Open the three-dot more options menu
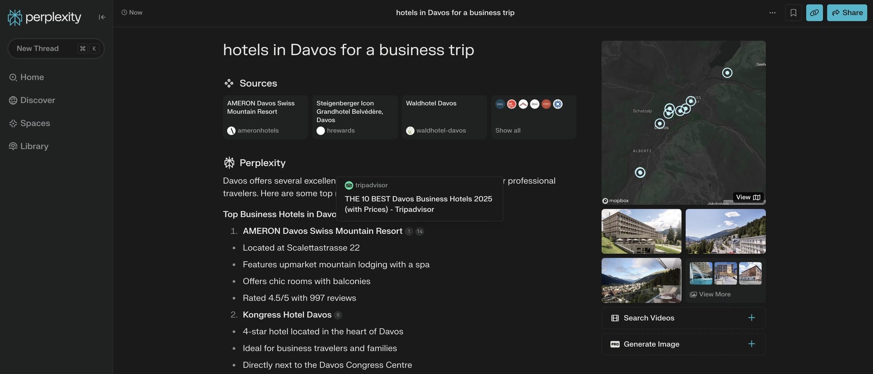 773,13
